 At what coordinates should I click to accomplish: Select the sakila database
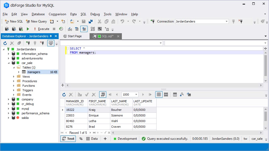[25, 118]
